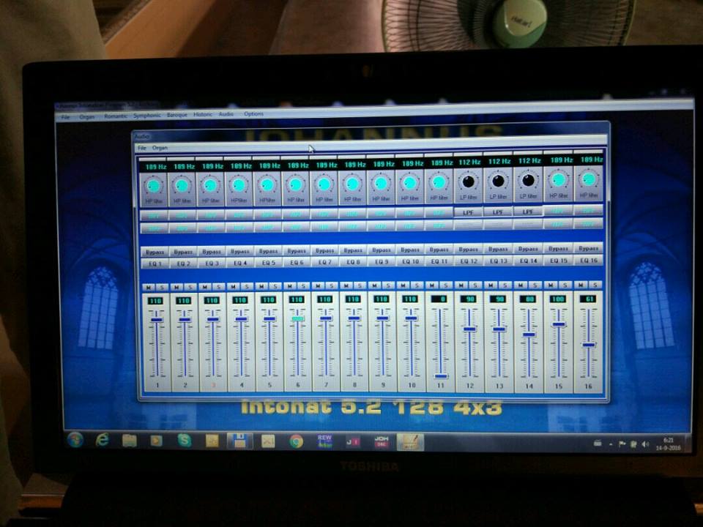Click the channel 1 volume fader handle

(157, 320)
